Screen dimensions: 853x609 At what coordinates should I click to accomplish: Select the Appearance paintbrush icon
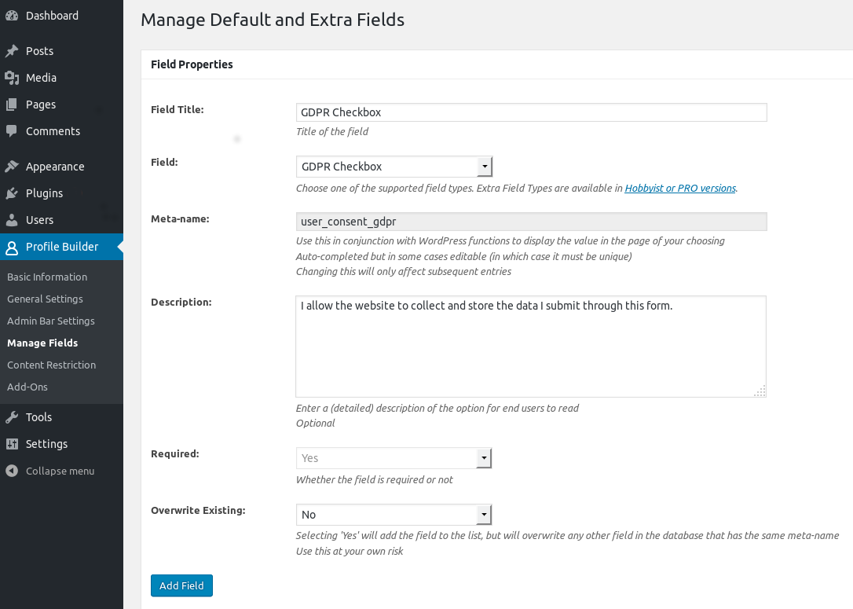click(x=11, y=167)
